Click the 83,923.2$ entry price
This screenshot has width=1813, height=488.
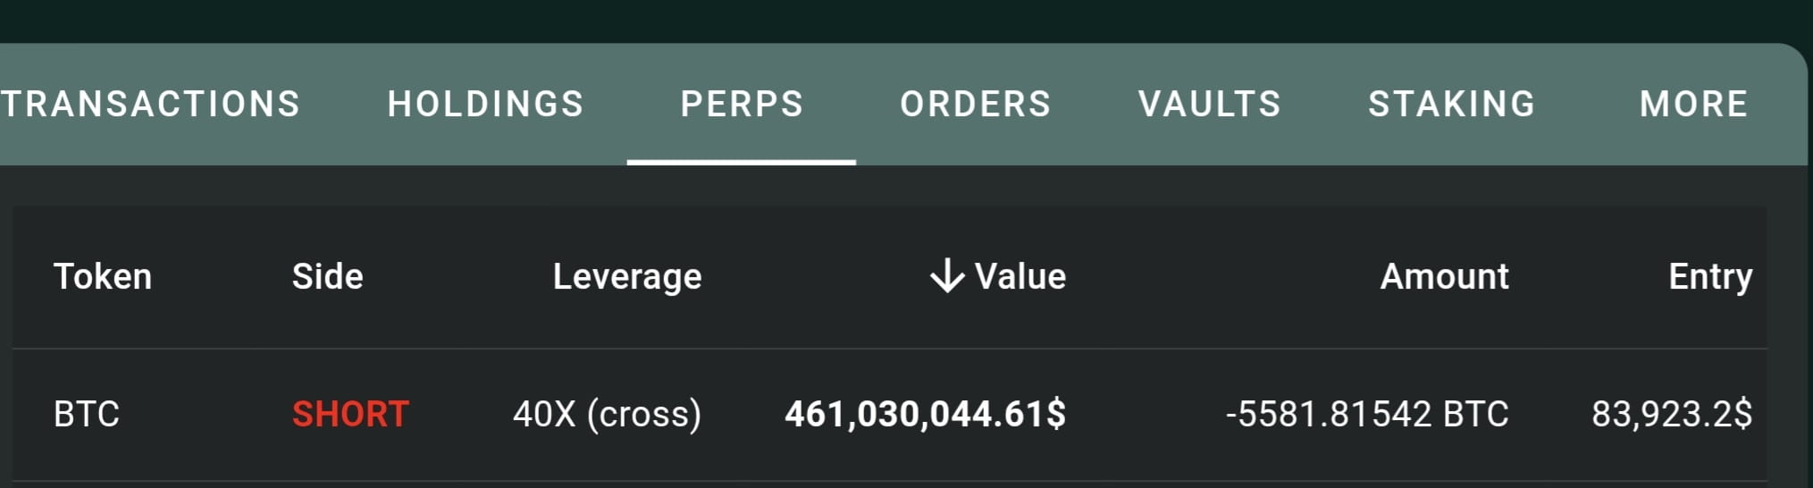[1672, 415]
